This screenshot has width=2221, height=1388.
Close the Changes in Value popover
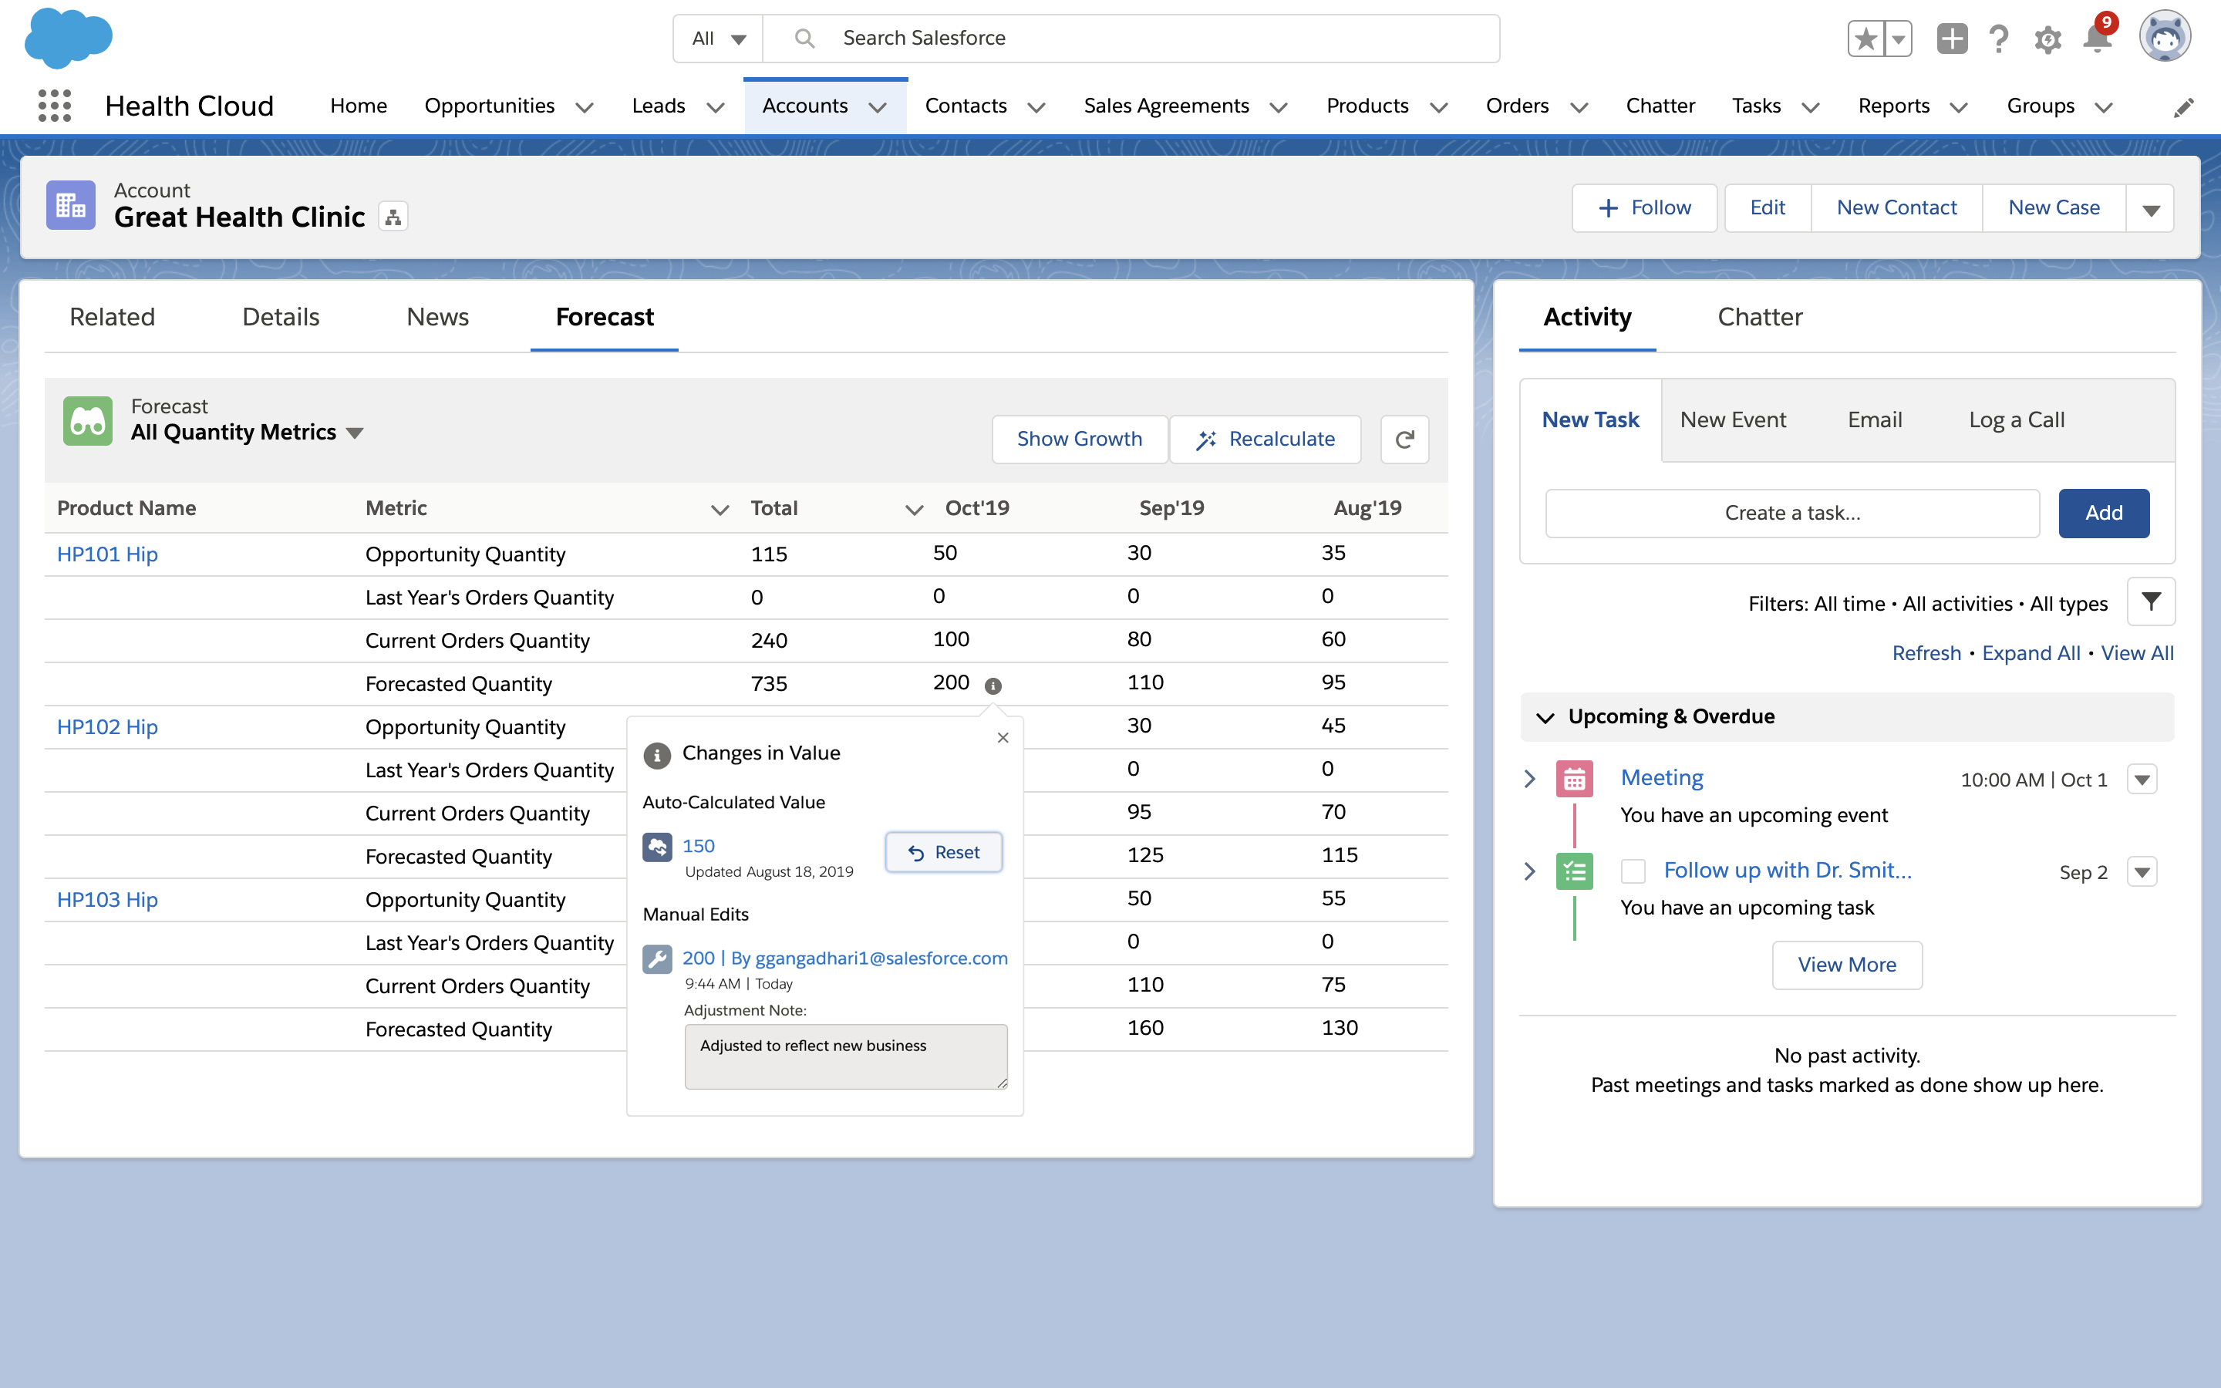[x=1003, y=737]
